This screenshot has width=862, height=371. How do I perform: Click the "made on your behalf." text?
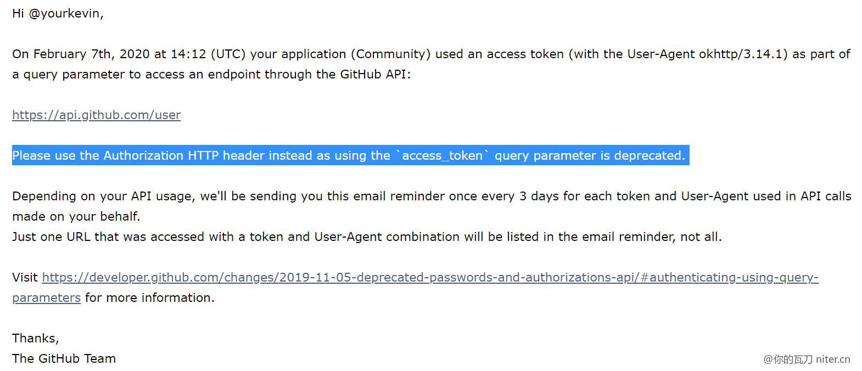(76, 217)
